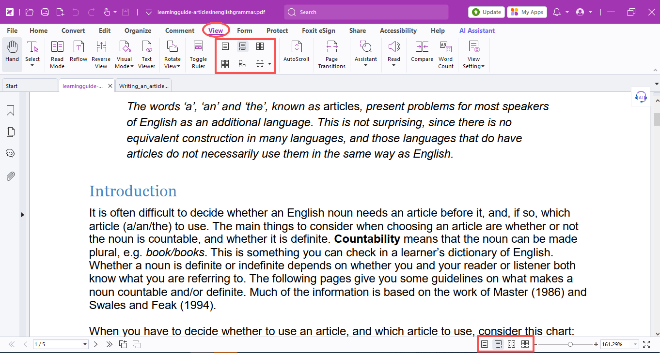The image size is (660, 353).
Task: Click the notifications bell icon
Action: click(557, 12)
